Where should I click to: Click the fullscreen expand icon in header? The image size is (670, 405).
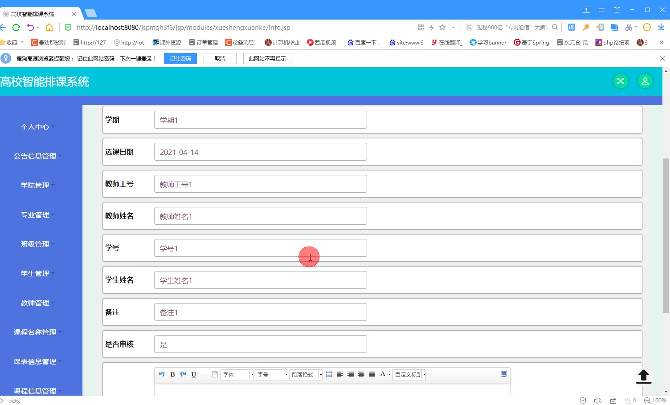[621, 81]
